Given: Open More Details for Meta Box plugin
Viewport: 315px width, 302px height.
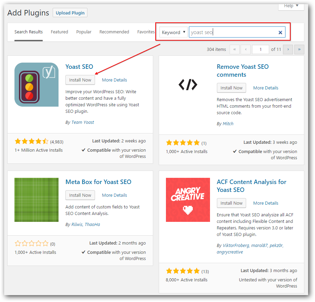Looking at the screenshot, I should pyautogui.click(x=115, y=195).
